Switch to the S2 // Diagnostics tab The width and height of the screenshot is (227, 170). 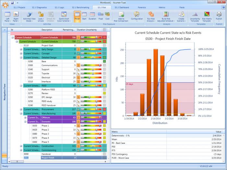click(x=39, y=7)
